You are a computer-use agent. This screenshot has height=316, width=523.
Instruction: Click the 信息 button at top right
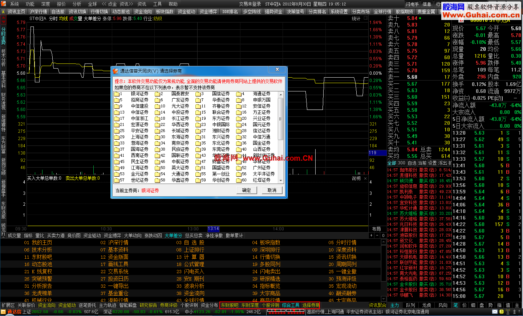click(x=427, y=4)
